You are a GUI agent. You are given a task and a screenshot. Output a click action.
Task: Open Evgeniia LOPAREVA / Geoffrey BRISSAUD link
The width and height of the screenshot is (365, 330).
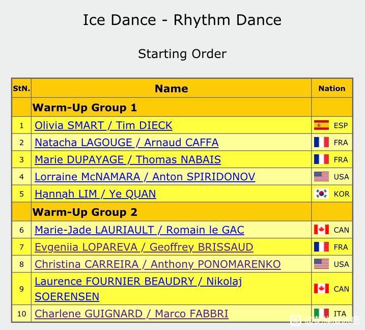[144, 247]
